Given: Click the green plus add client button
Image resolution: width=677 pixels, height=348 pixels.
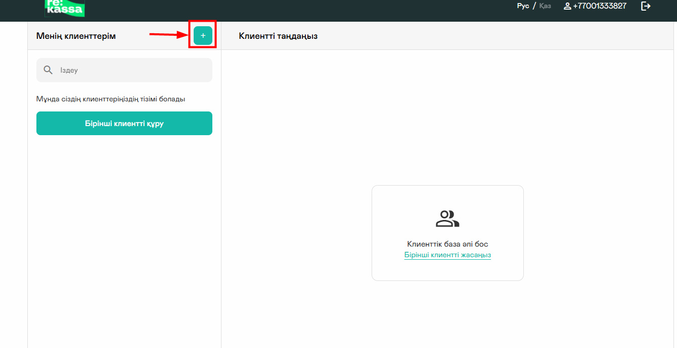Looking at the screenshot, I should click(203, 36).
